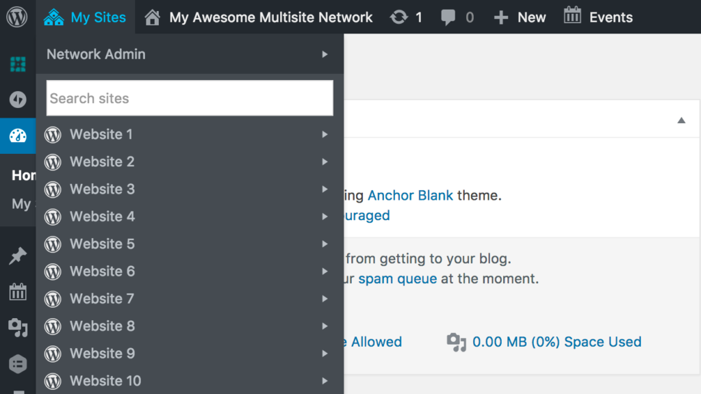
Task: Click the Search sites input field
Action: pyautogui.click(x=190, y=98)
